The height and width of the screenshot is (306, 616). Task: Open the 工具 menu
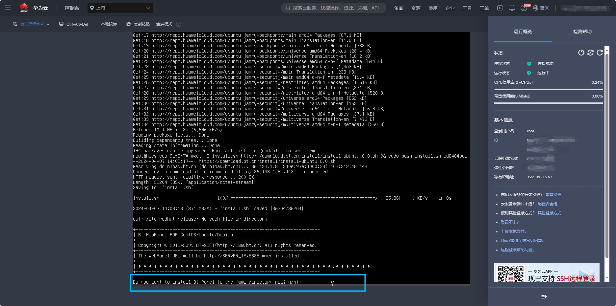467,8
